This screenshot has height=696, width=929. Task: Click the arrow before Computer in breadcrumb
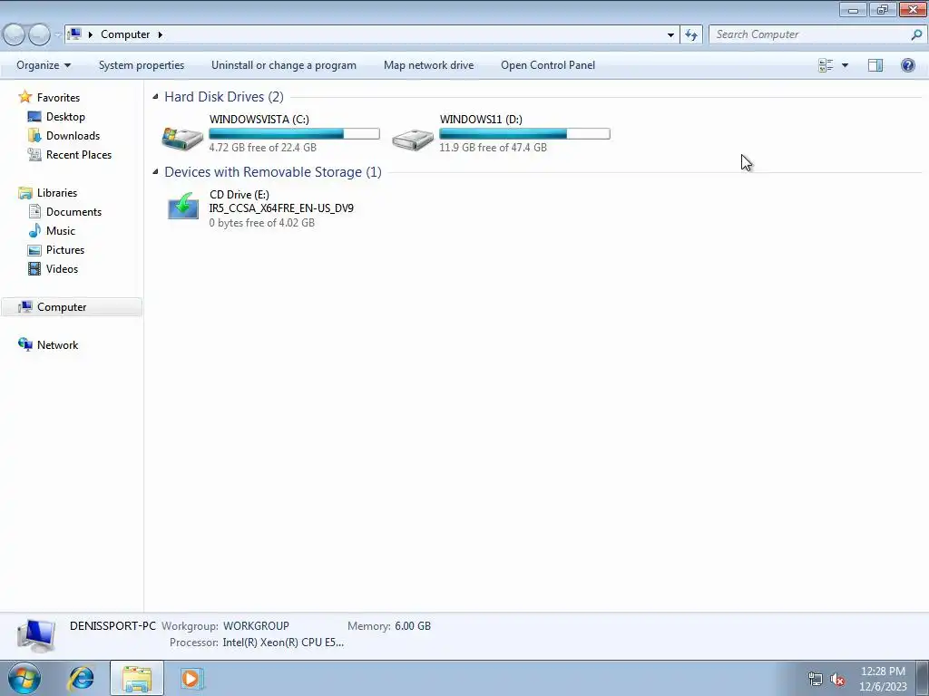[x=91, y=34]
